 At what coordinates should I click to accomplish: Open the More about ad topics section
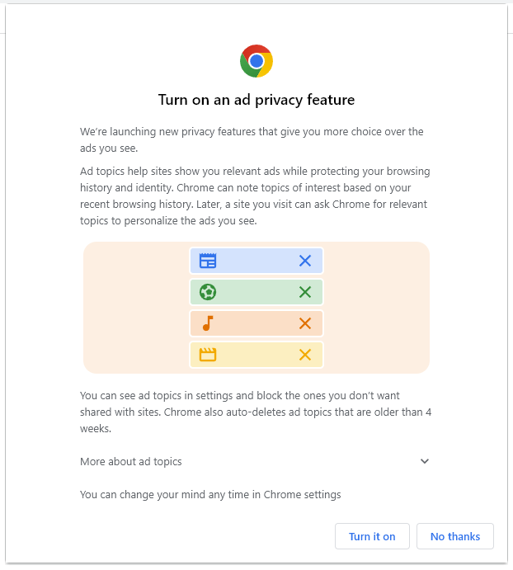click(131, 461)
